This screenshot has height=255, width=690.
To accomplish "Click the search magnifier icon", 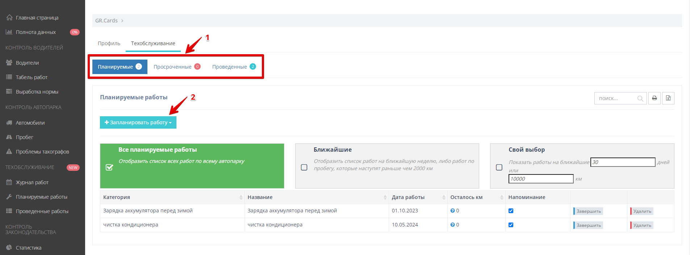I will click(640, 99).
